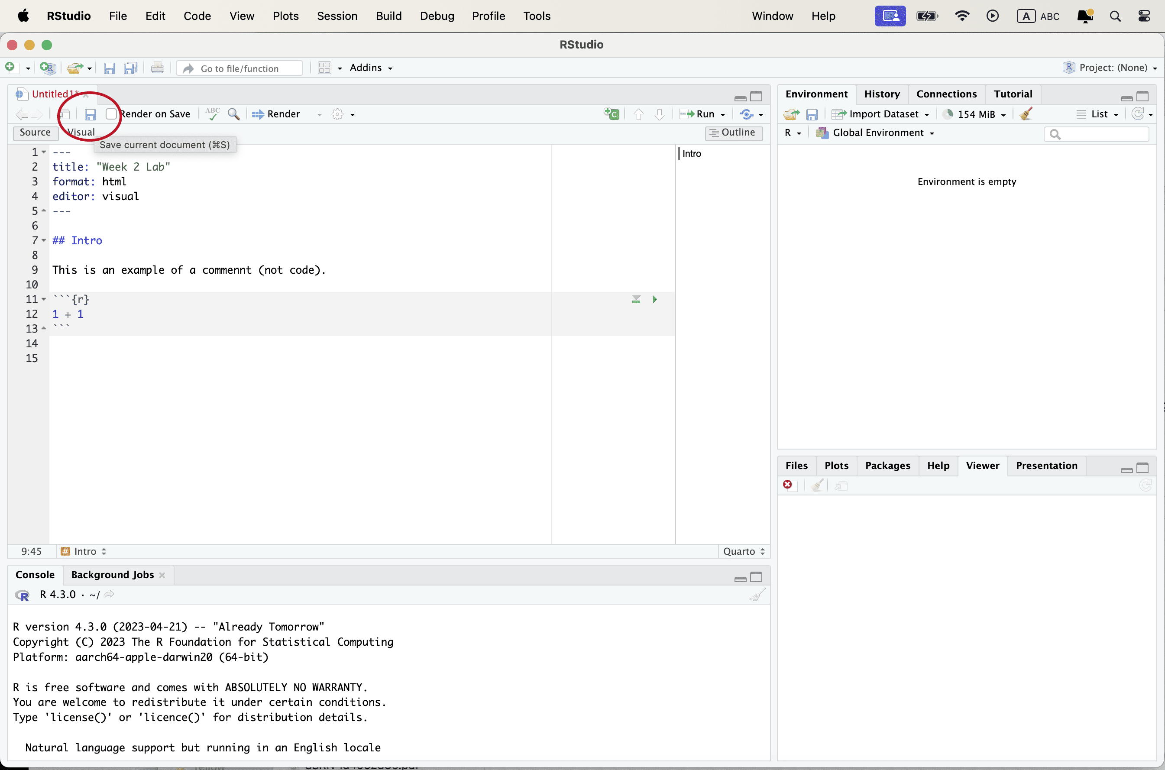
Task: Open the Session menu
Action: click(337, 16)
